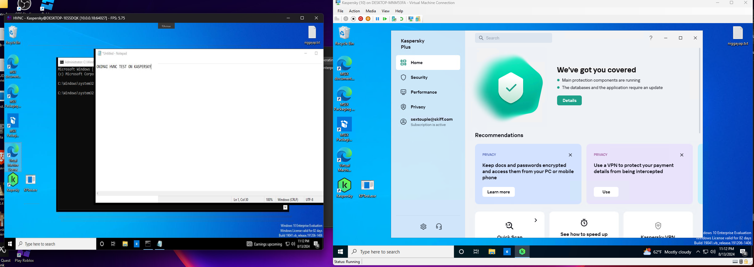Screen dimensions: 754x267
Task: Click Learn more on privacy card
Action: point(498,192)
